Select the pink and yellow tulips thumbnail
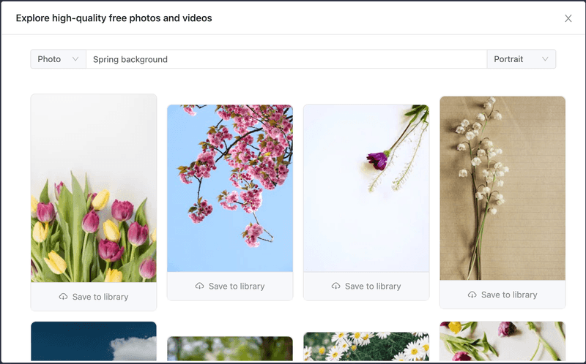 [x=94, y=189]
